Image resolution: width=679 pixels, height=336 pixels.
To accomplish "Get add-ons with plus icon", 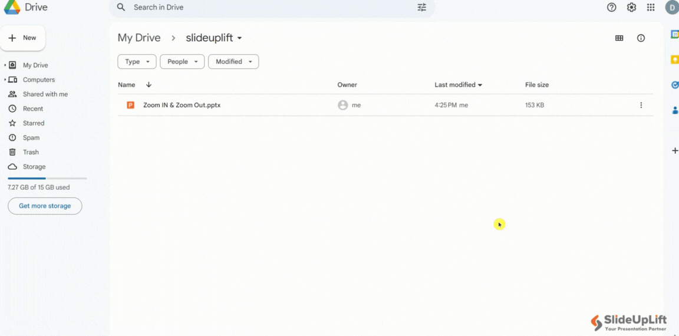I will click(675, 151).
